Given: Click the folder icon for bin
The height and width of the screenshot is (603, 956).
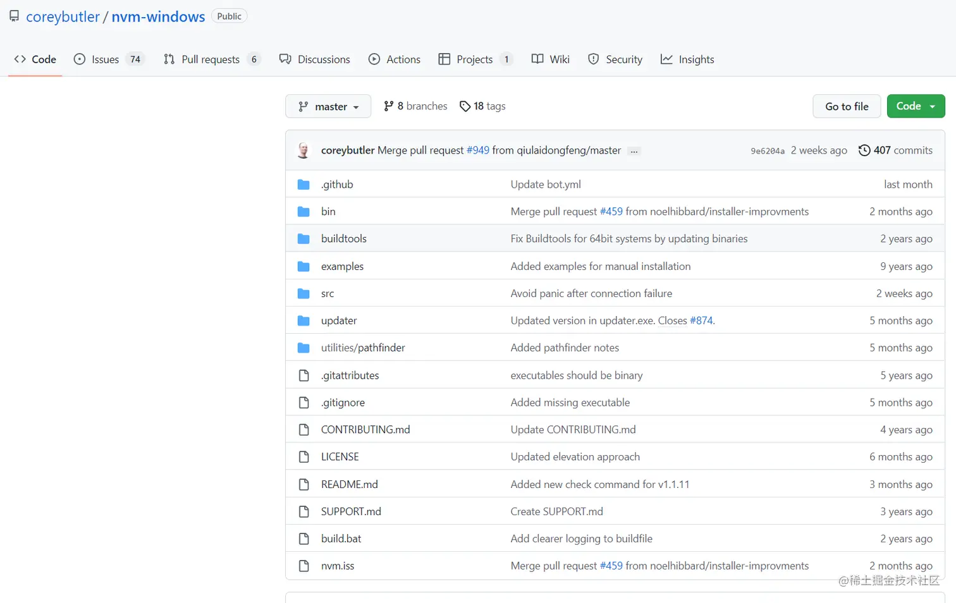Looking at the screenshot, I should click(x=303, y=212).
